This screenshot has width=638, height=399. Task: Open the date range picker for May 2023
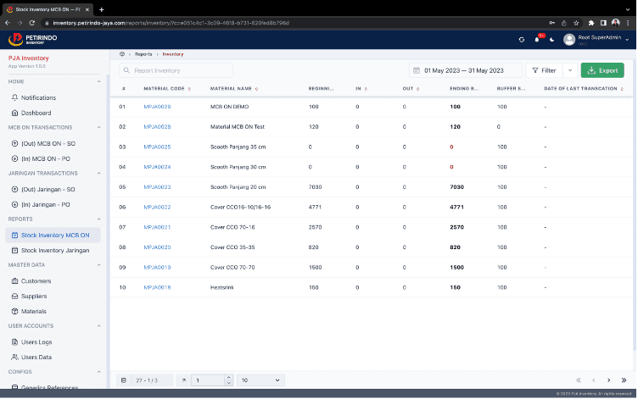click(x=465, y=70)
